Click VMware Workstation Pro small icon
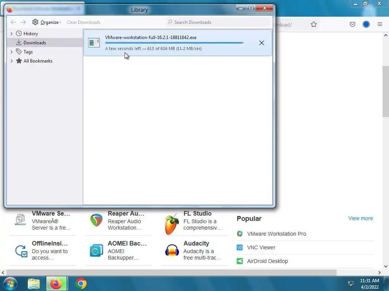 pos(240,233)
